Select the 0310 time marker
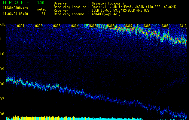 click(x=183, y=26)
